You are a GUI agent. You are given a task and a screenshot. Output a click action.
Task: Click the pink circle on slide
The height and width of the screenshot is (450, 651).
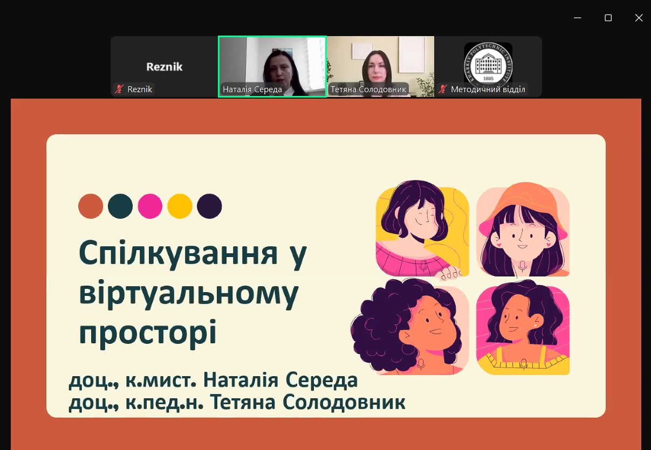pos(150,206)
